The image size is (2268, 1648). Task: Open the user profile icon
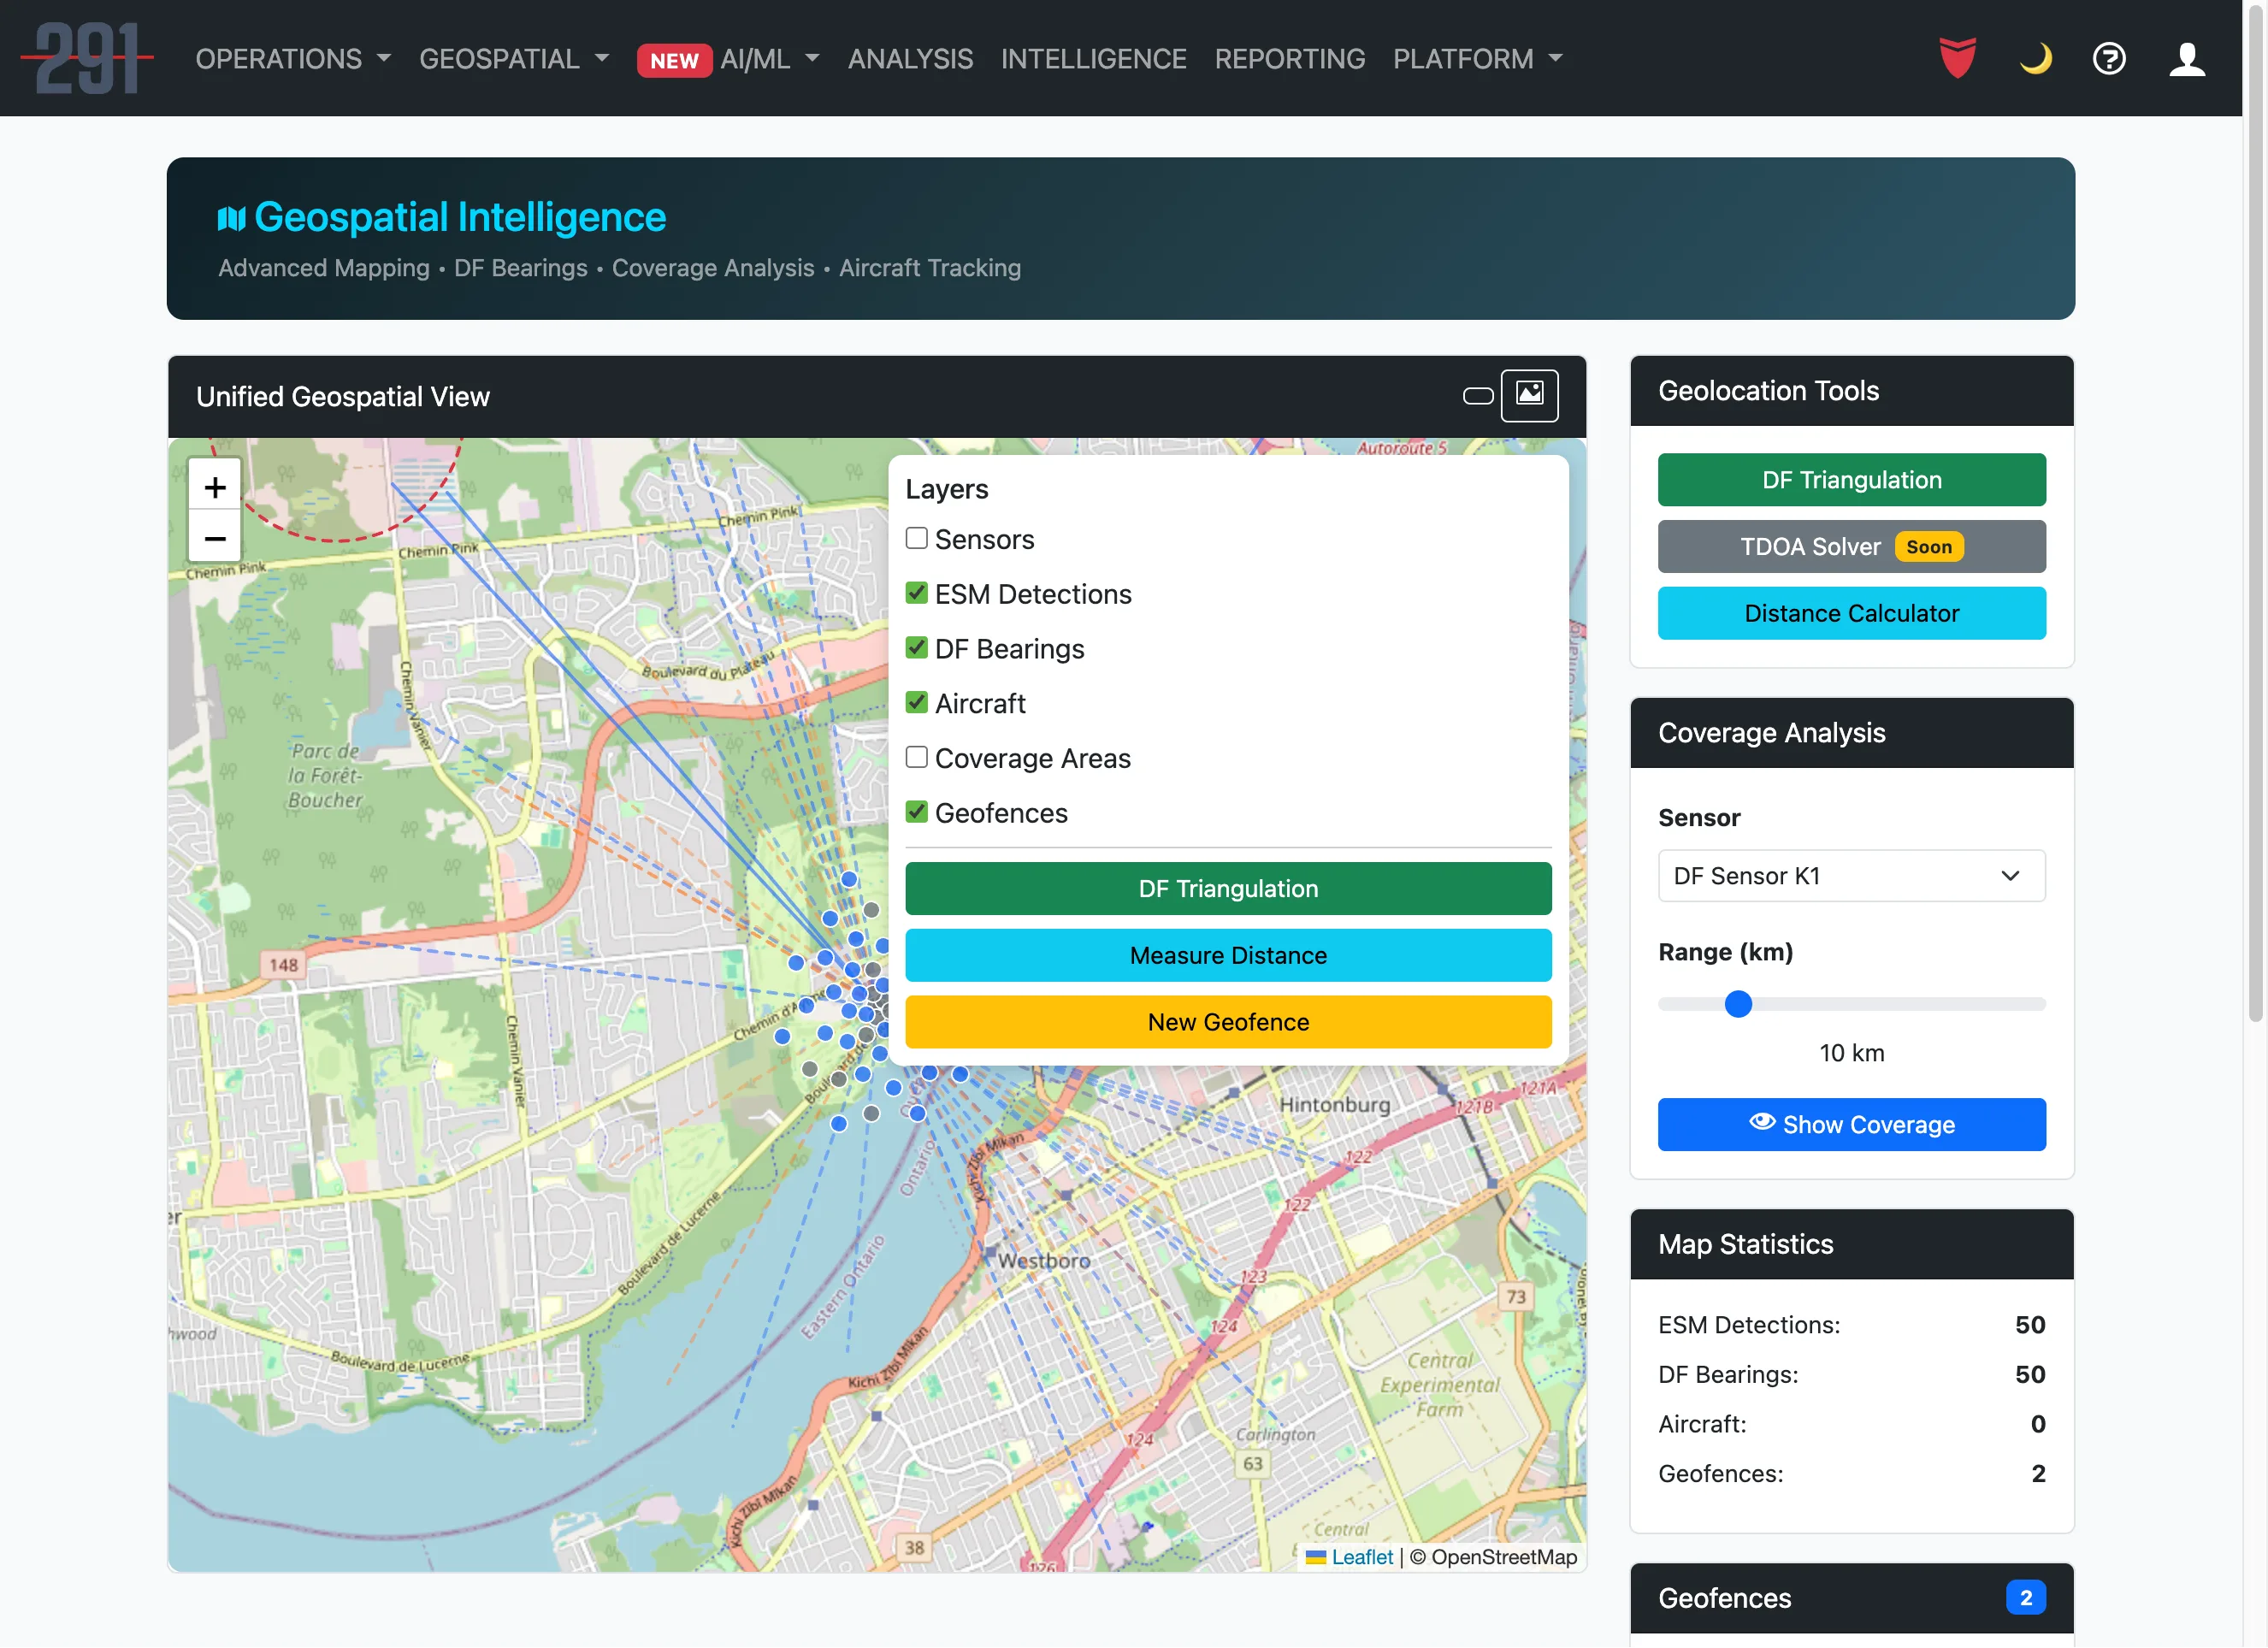pyautogui.click(x=2187, y=58)
